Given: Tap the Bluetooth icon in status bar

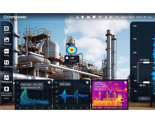Looking at the screenshot, I should pos(106,17).
